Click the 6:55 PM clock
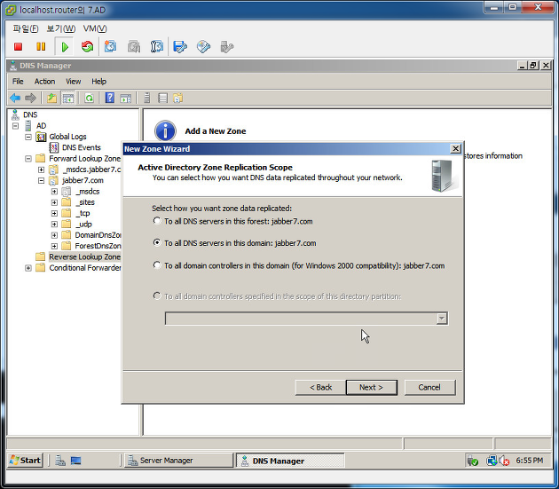Viewport: 559px width, 489px height. click(530, 461)
